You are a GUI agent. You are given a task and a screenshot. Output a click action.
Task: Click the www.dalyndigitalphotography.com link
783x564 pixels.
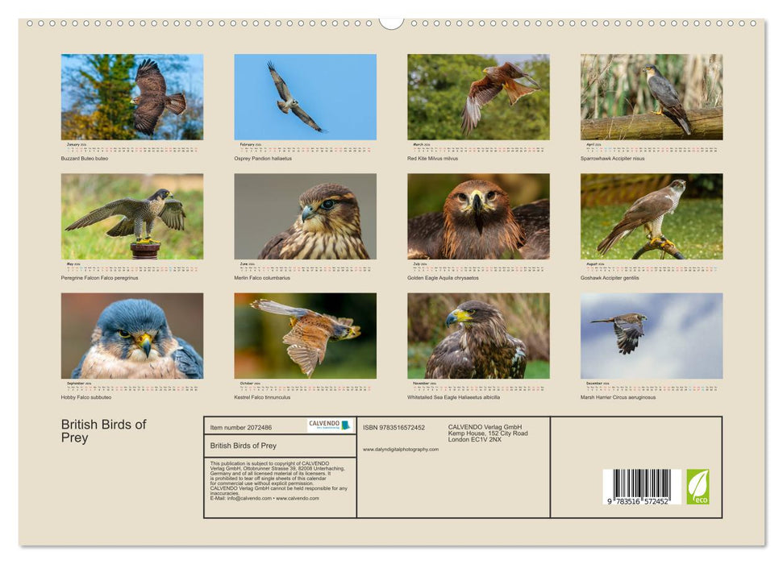pyautogui.click(x=401, y=449)
